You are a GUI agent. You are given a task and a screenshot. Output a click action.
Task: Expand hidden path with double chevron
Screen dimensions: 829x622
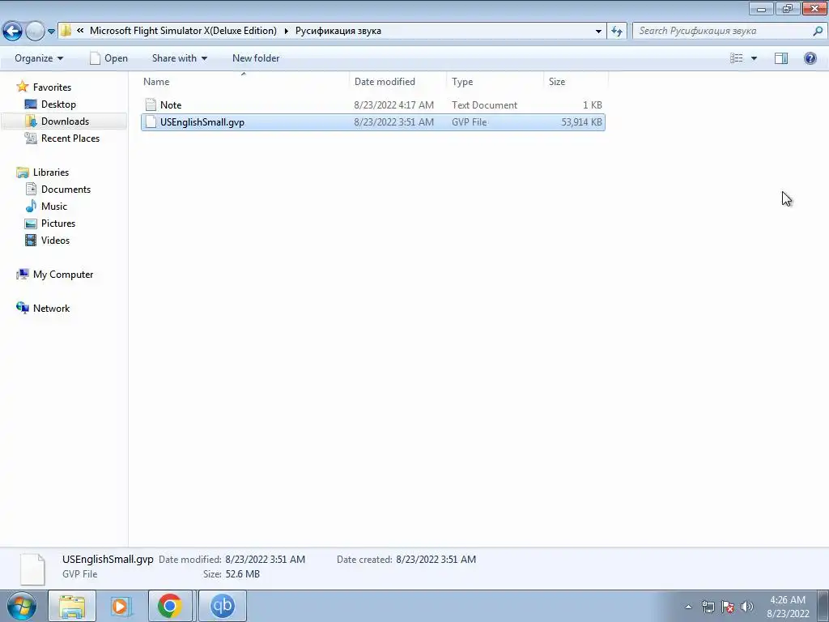80,31
